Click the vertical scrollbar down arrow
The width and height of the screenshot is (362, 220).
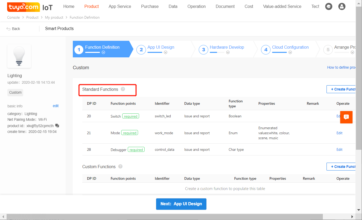tap(359, 210)
